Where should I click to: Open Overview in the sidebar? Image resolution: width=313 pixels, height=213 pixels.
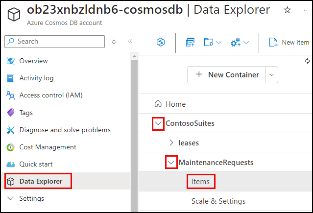(33, 61)
